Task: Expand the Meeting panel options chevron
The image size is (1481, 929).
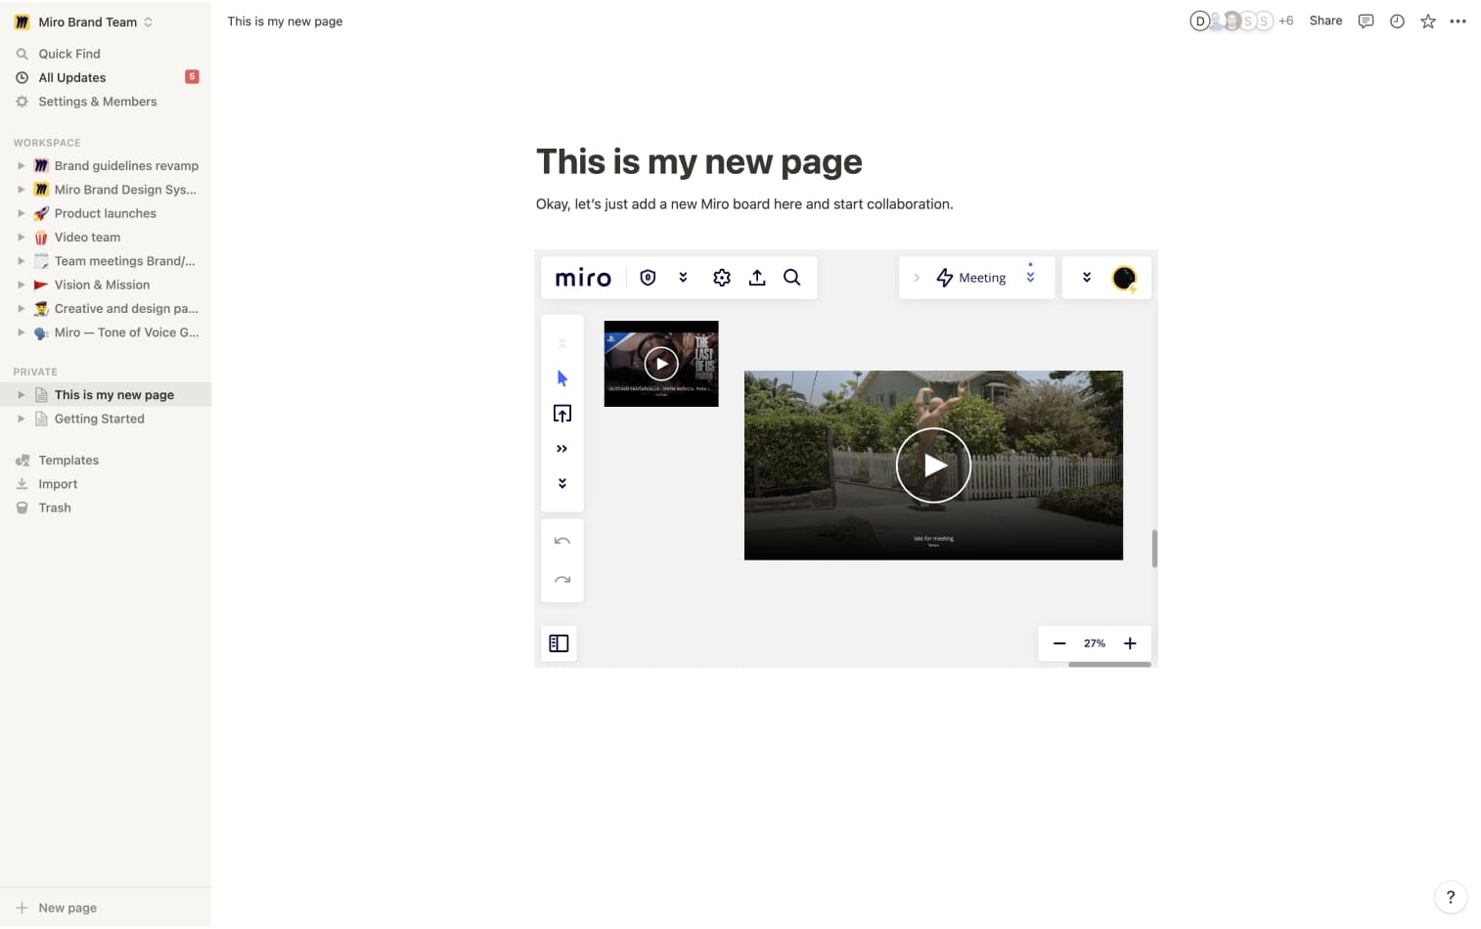Action: [x=1030, y=276]
